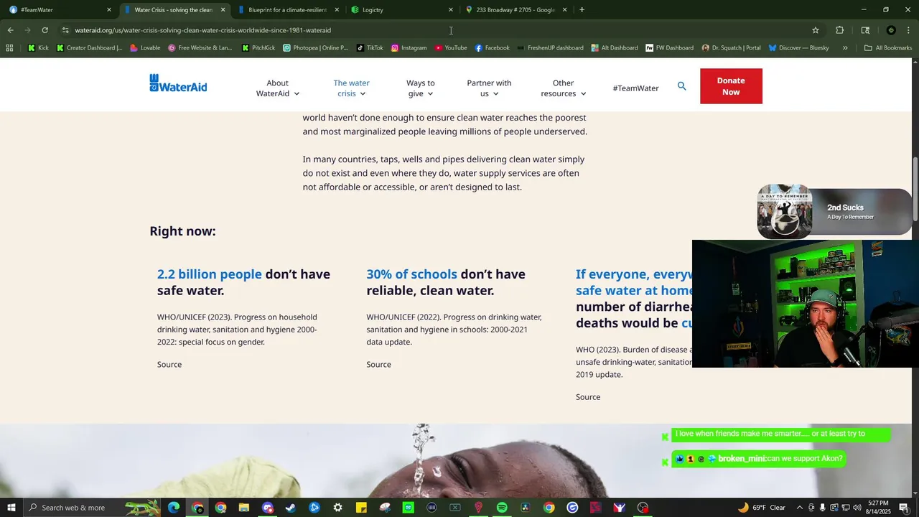Expand the About WaterAid menu
The height and width of the screenshot is (517, 919).
(278, 88)
